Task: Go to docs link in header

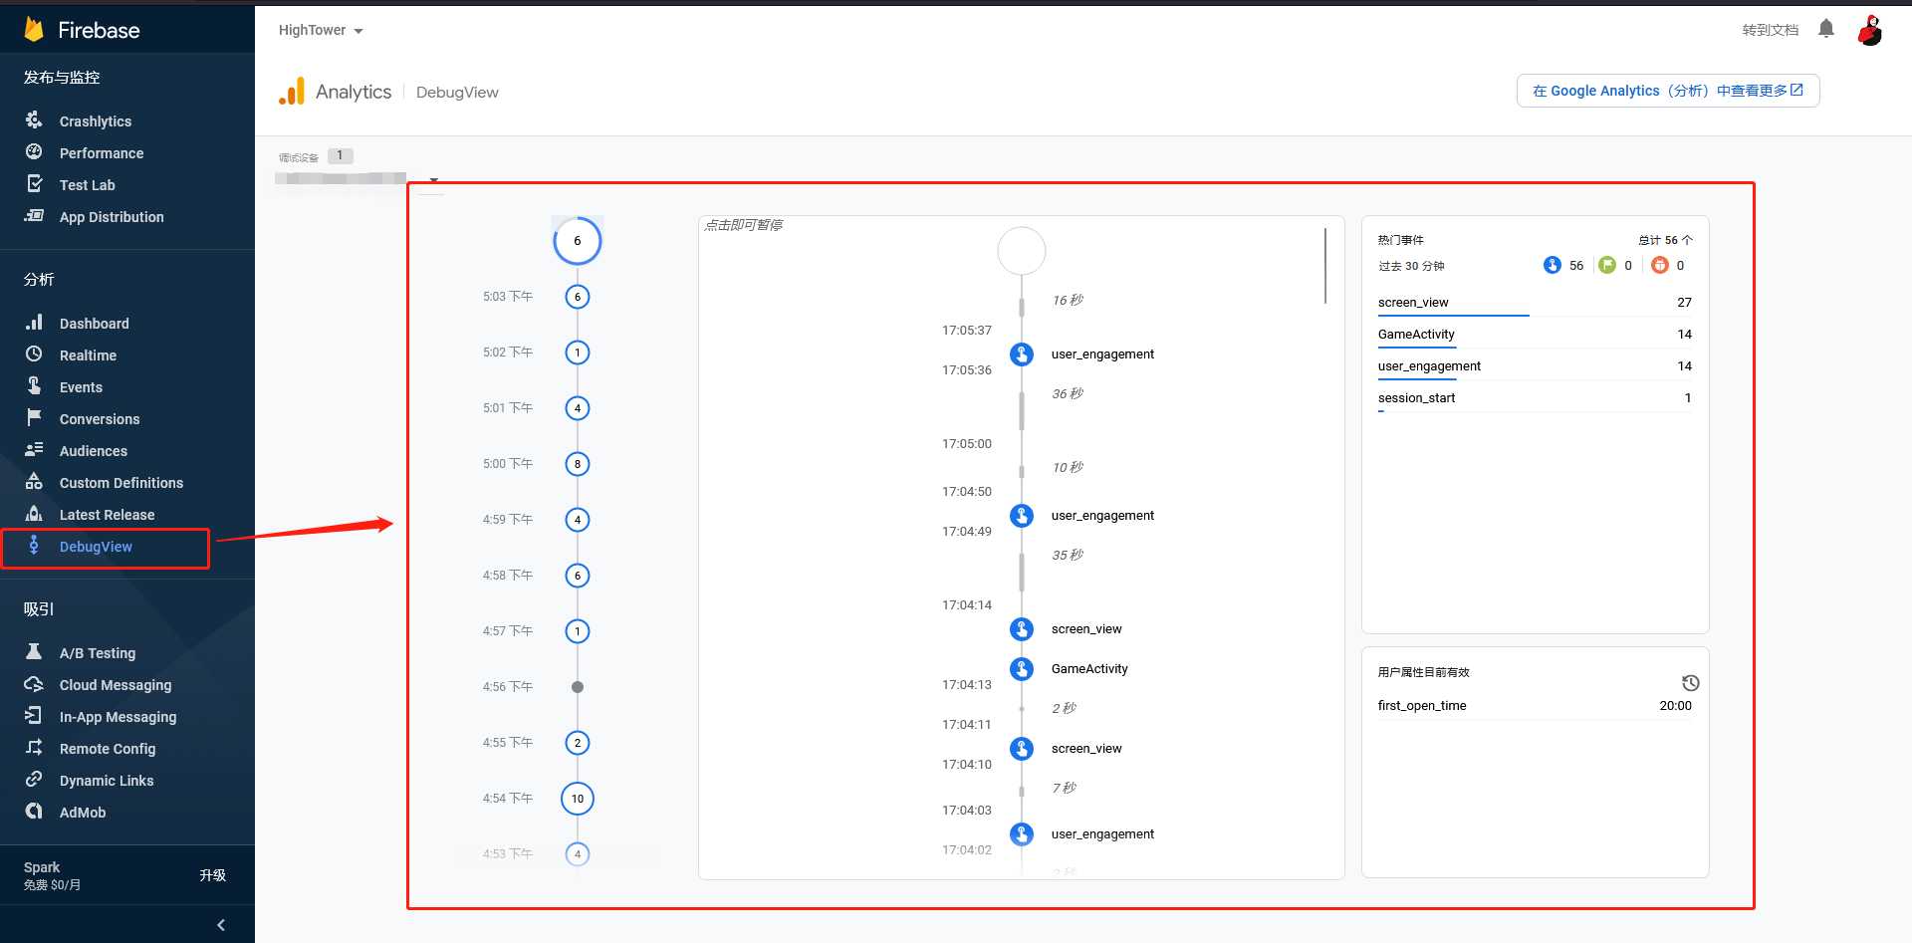Action: (1770, 30)
